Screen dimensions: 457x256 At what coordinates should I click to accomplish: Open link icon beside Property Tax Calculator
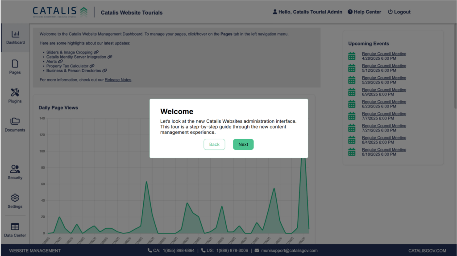point(92,66)
